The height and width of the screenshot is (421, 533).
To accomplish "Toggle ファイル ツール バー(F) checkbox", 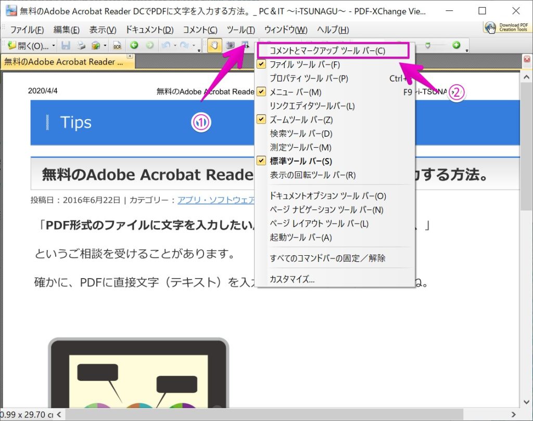I will click(261, 64).
